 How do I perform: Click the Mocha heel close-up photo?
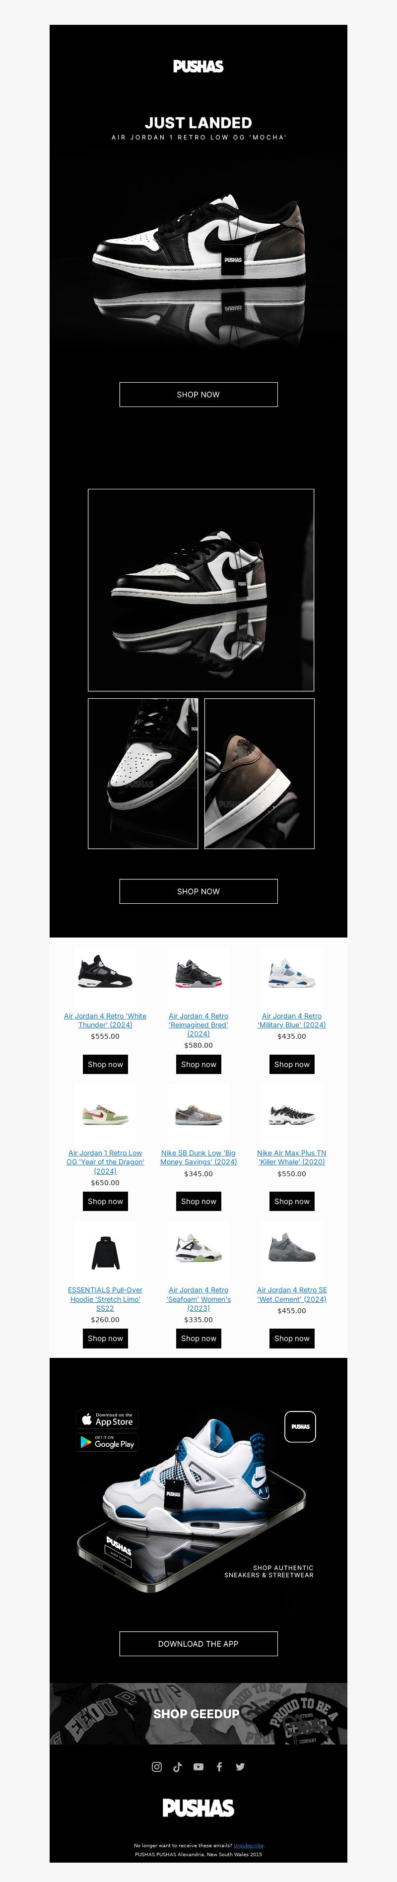(x=260, y=774)
